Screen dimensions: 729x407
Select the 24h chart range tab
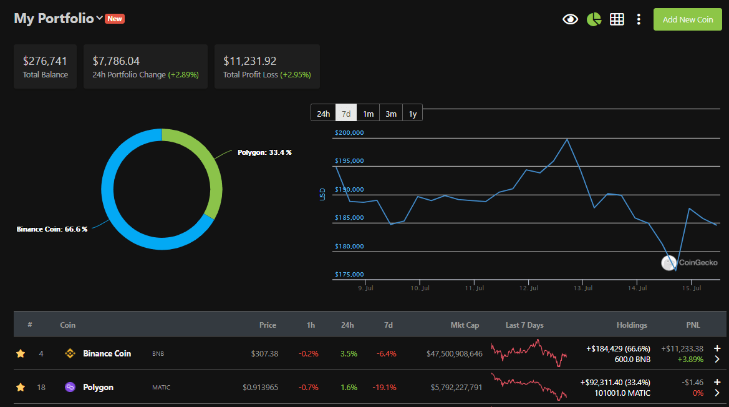pyautogui.click(x=323, y=114)
